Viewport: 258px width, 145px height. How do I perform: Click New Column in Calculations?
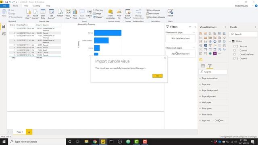point(153,14)
